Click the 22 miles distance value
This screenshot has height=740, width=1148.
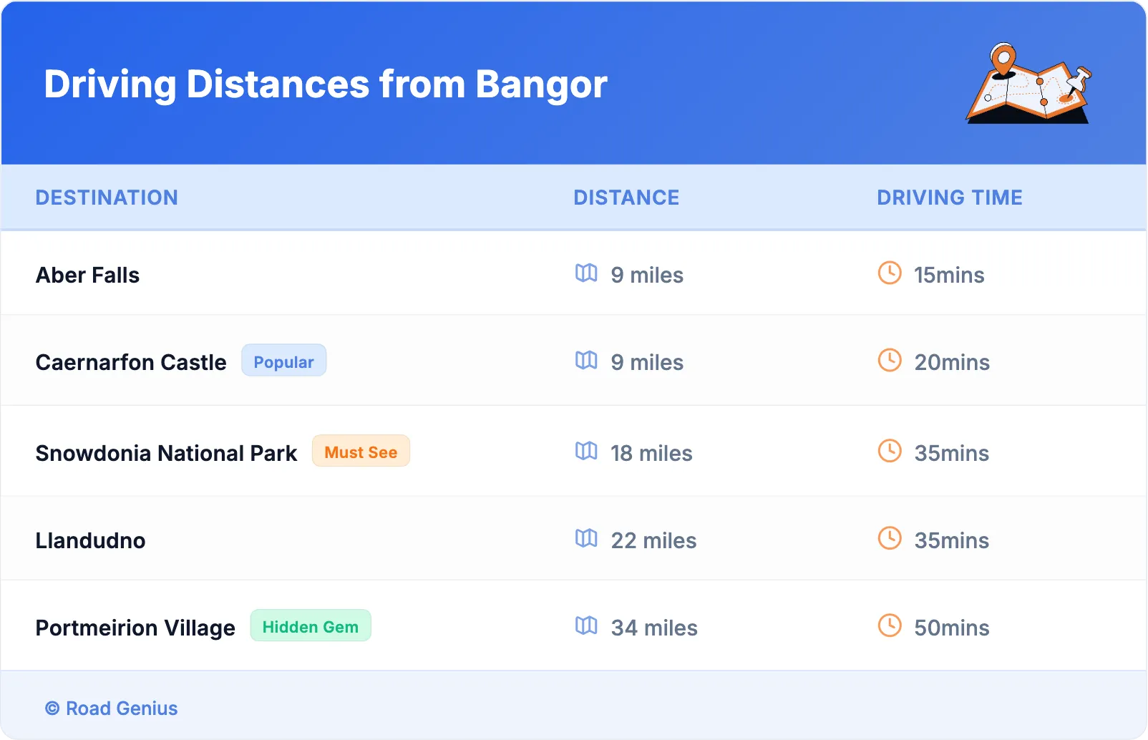[x=653, y=541]
